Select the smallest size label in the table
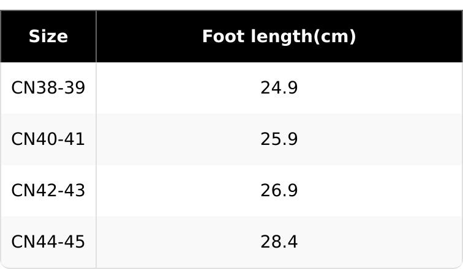 48,88
